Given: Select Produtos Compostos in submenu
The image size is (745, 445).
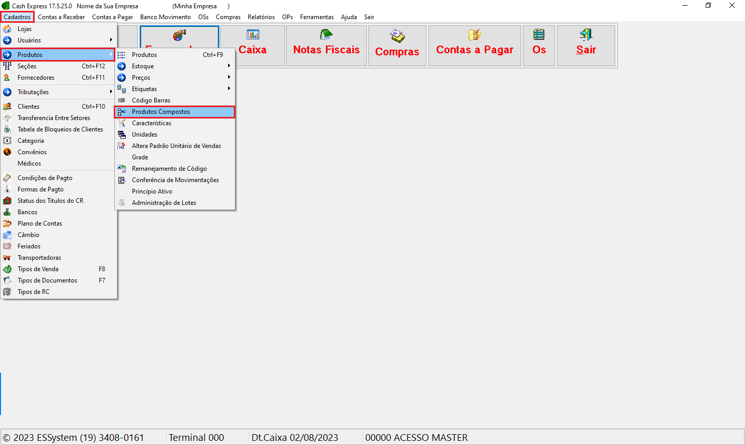Looking at the screenshot, I should (175, 112).
